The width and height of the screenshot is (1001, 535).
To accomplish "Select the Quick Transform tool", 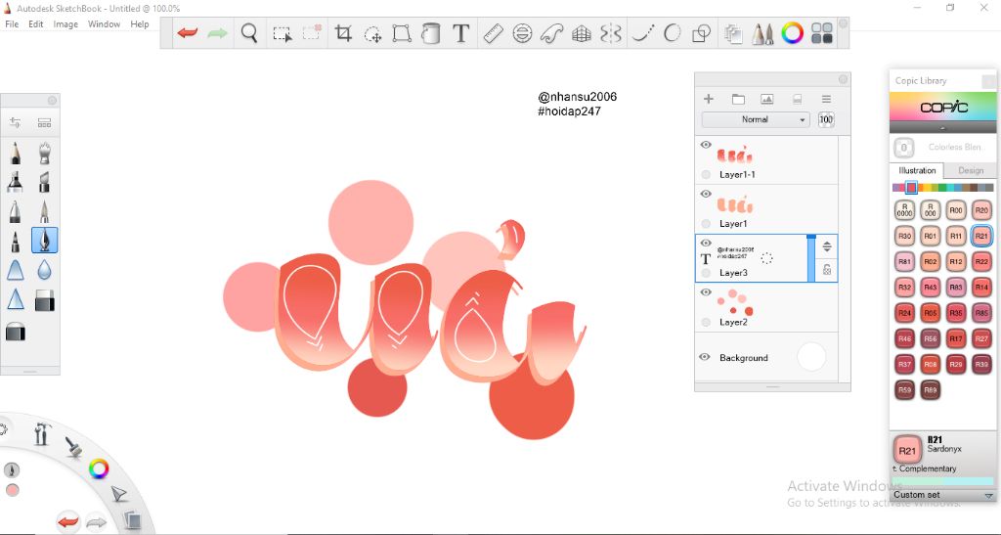I will pyautogui.click(x=372, y=34).
